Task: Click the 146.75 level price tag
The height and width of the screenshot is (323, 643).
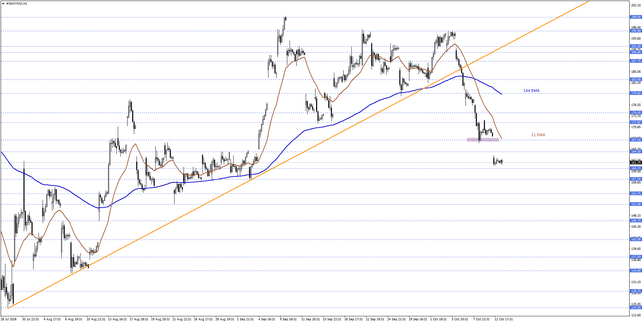Action: 636,221
